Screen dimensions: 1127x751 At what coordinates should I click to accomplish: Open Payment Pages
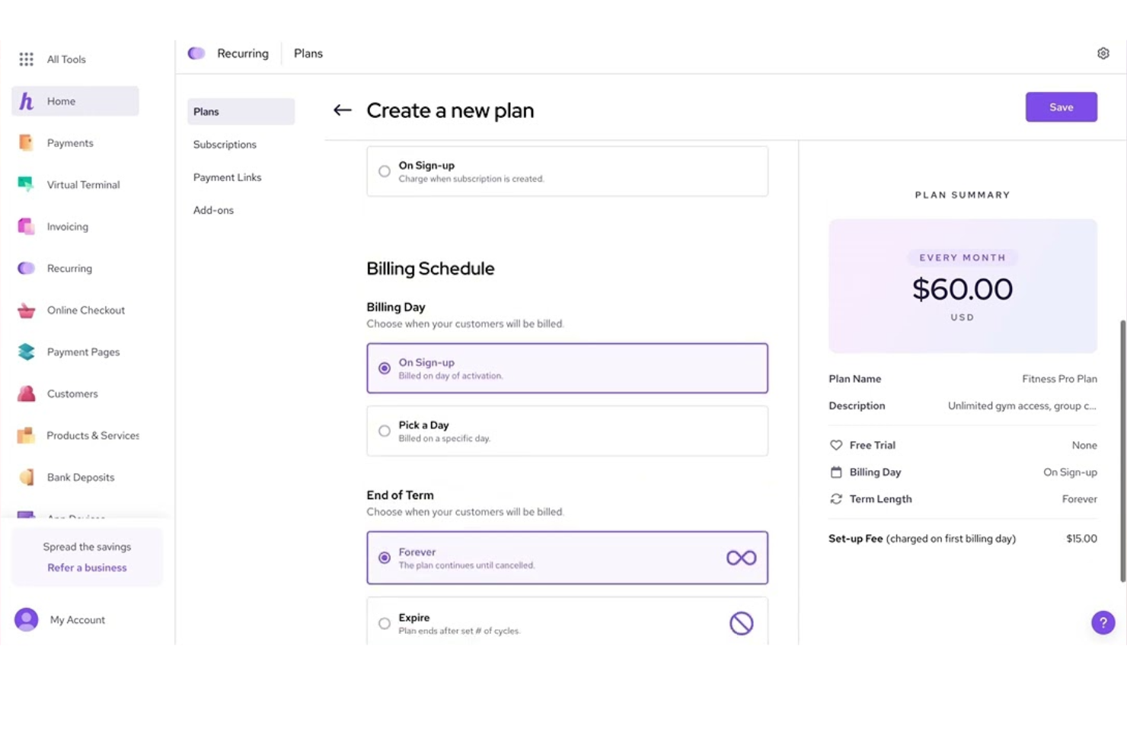[83, 352]
